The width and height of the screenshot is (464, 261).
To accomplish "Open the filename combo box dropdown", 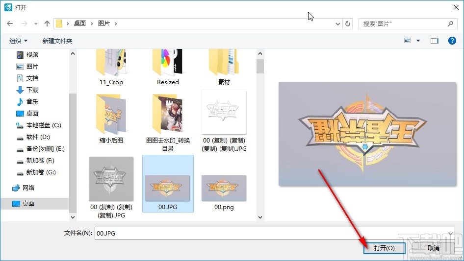I will [x=450, y=233].
